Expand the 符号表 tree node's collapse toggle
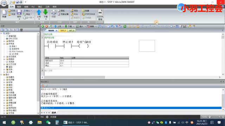Image resolution: width=225 pixels, height=126 pixels. coord(4,44)
